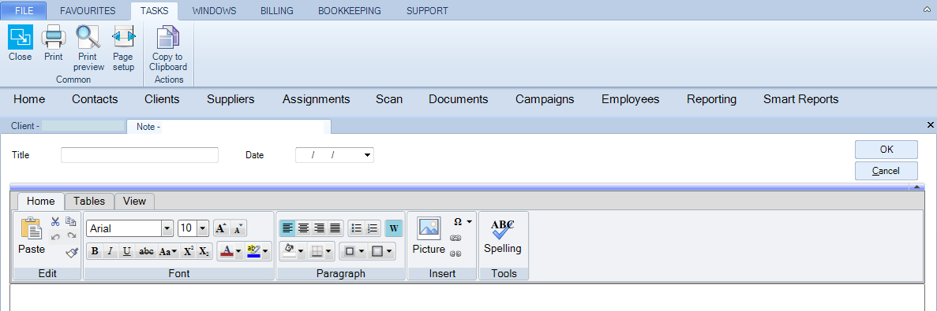Screen dimensions: 937x311
Task: Open the Date picker dropdown
Action: pyautogui.click(x=367, y=156)
